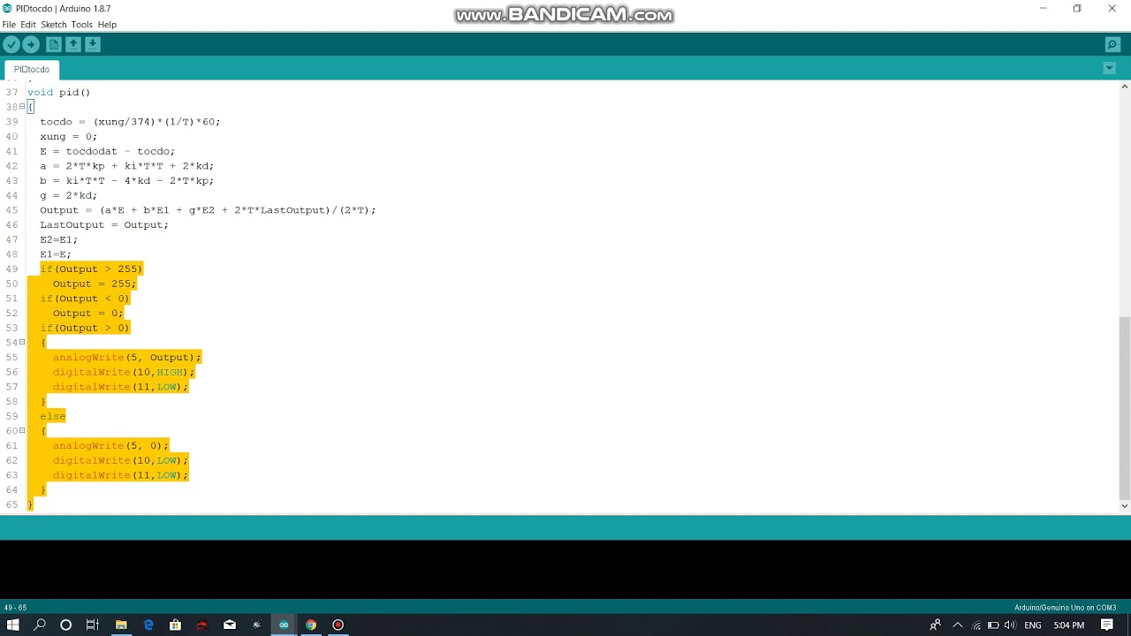Switch the ENG input language indicator

click(1032, 625)
